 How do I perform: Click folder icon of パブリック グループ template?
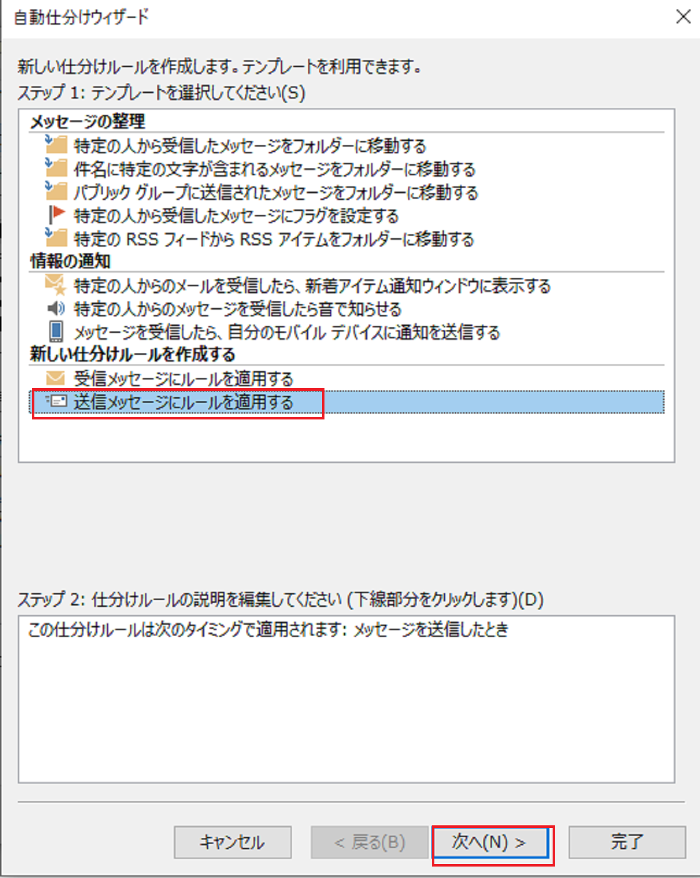(56, 190)
